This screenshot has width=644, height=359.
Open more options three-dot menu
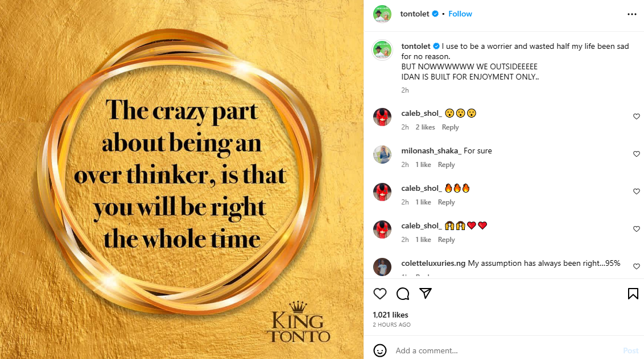[x=632, y=14]
